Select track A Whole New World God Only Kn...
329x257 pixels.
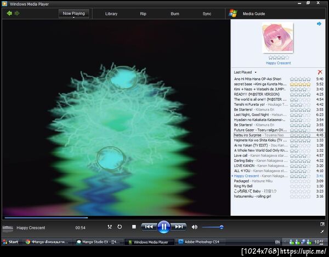click(x=279, y=151)
